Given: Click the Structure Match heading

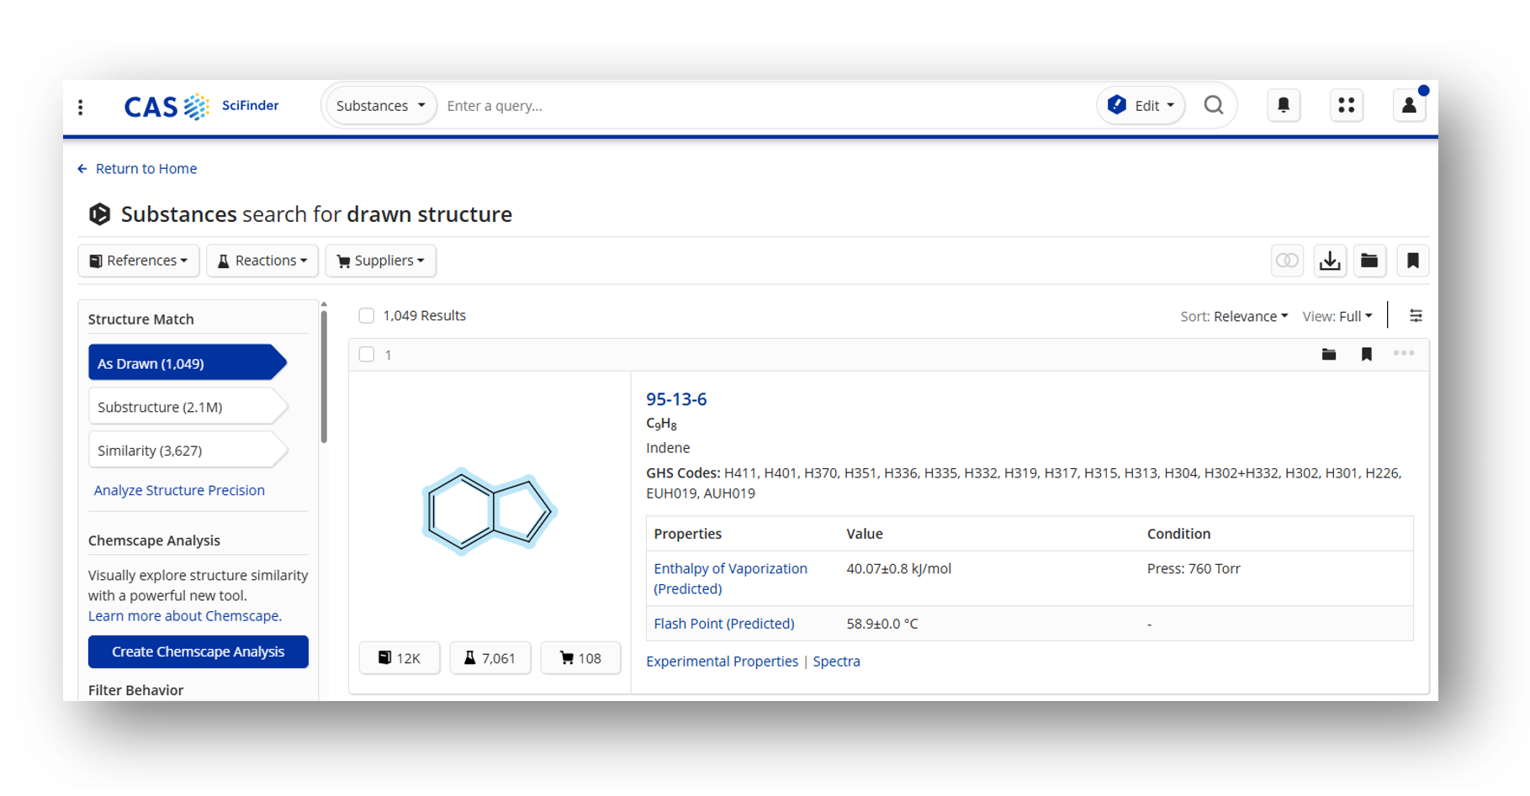Looking at the screenshot, I should (x=140, y=319).
